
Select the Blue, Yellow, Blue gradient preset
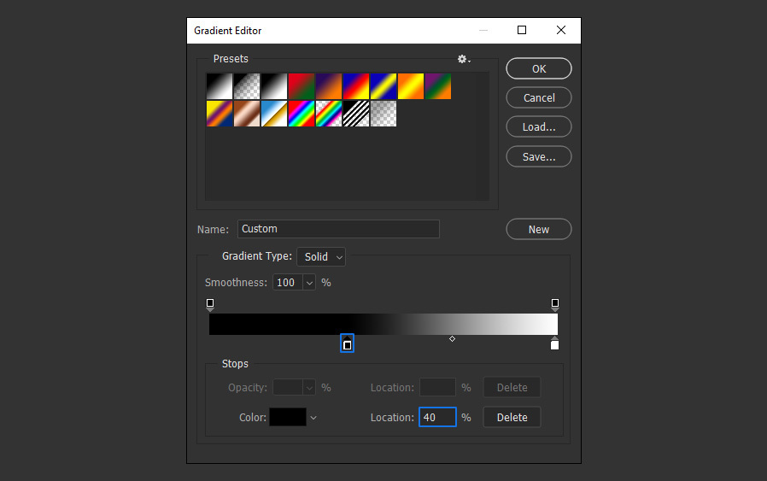pyautogui.click(x=383, y=86)
